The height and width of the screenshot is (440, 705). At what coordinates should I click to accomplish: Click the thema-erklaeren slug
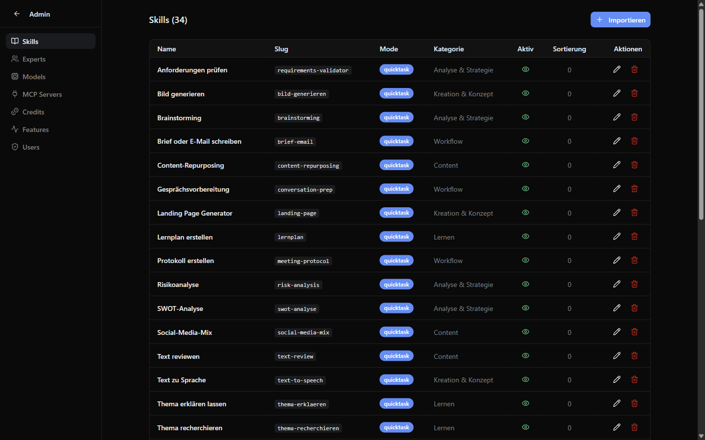[302, 404]
